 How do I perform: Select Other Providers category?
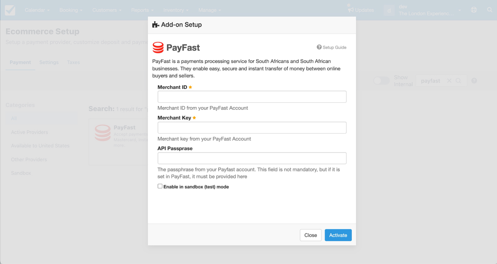[29, 160]
